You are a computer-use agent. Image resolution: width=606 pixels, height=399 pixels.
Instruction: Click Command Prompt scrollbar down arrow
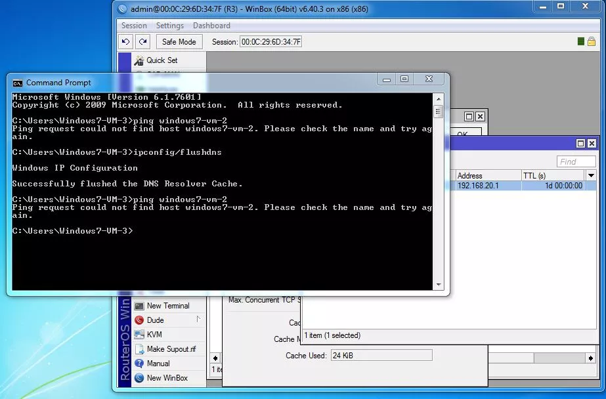click(439, 285)
